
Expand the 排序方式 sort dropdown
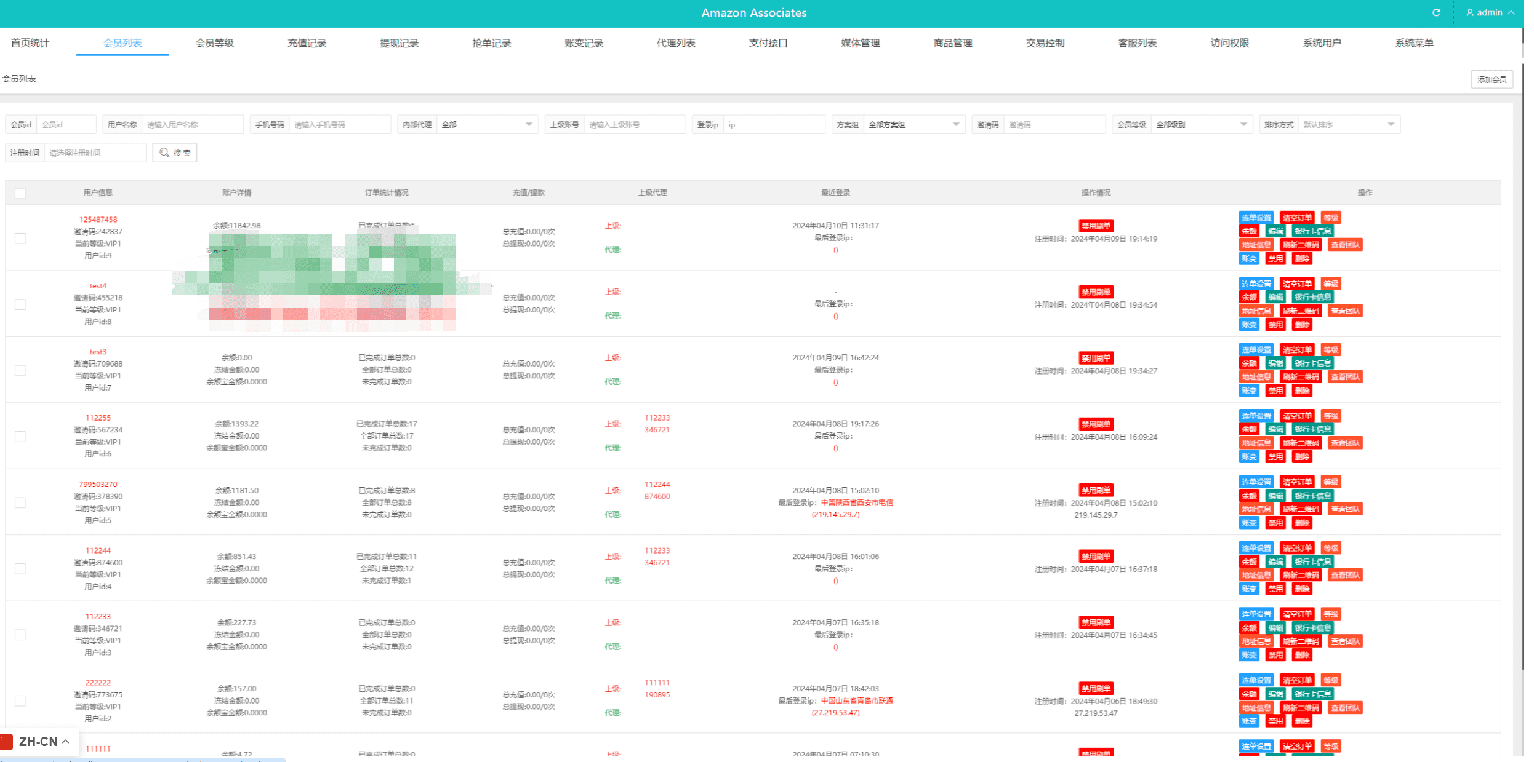tap(1347, 125)
